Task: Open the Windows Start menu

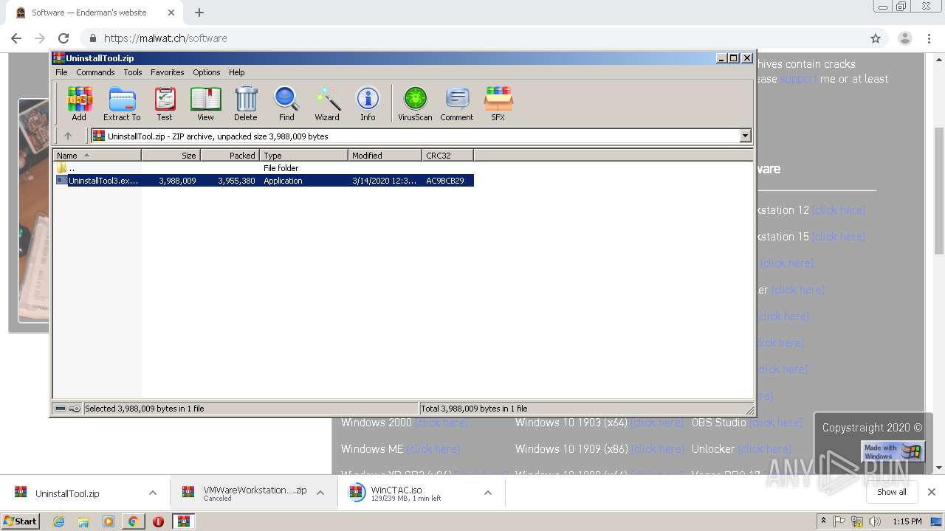Action: pos(21,521)
